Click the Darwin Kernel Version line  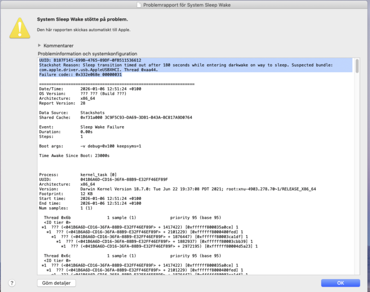pos(198,189)
